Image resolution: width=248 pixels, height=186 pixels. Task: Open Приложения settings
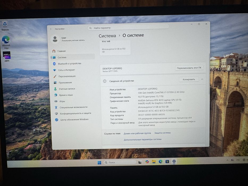point(74,83)
